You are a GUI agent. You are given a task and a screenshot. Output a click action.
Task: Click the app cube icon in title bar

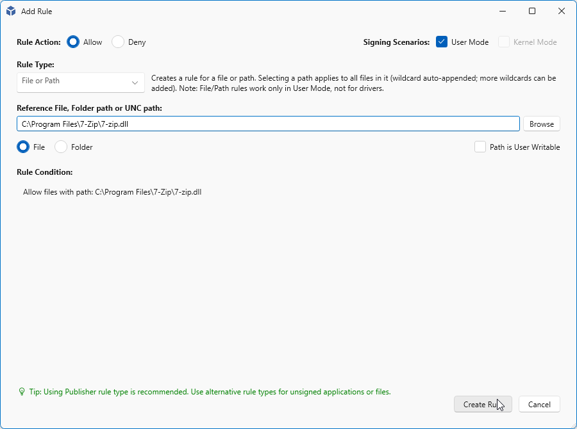tap(11, 11)
